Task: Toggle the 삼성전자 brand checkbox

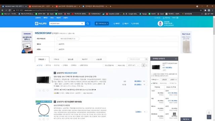Action: (x=57, y=49)
